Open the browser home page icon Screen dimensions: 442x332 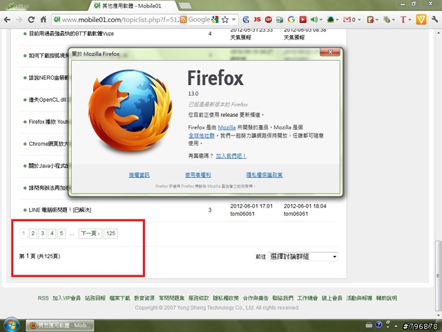tap(43, 19)
